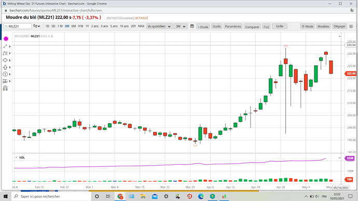Select the 1M time range
The height and width of the screenshot is (201, 358).
(x=60, y=26)
